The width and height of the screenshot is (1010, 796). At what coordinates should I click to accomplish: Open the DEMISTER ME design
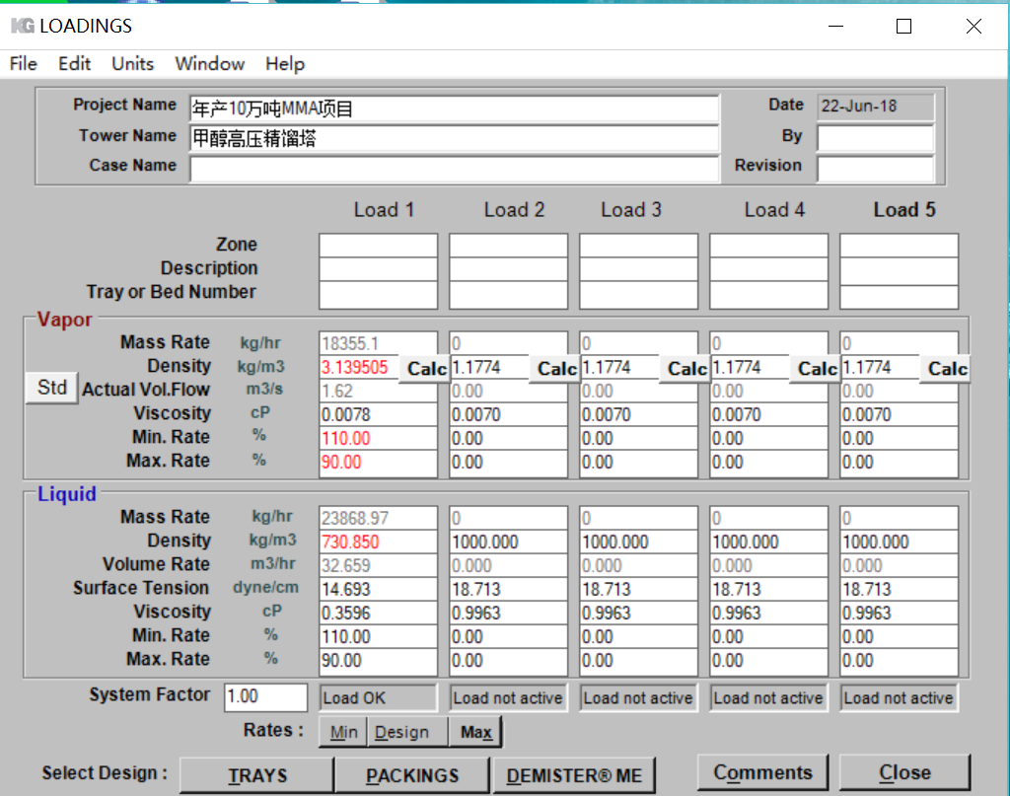pos(574,775)
